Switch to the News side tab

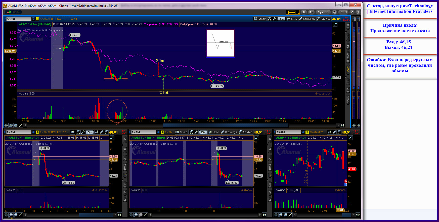(348, 100)
